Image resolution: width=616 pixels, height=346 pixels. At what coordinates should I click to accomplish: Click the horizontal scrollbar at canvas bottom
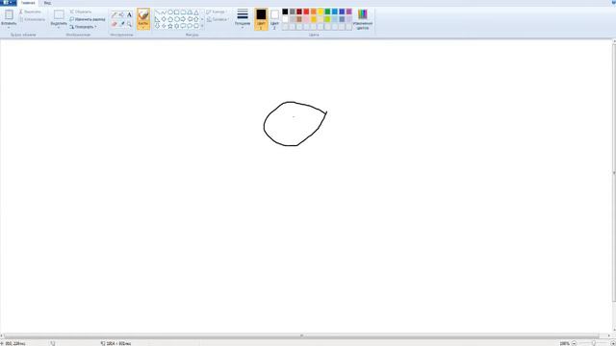tap(301, 335)
